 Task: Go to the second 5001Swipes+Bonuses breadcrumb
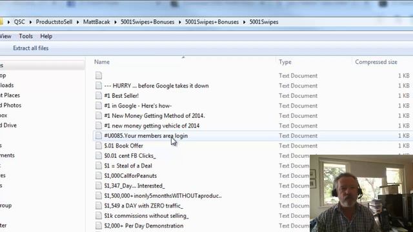coord(212,22)
